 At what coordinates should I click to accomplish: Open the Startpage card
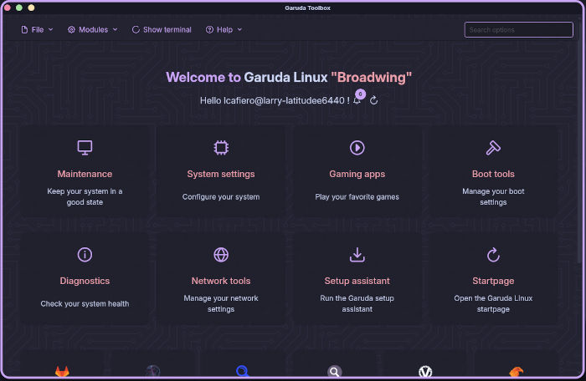tap(493, 278)
